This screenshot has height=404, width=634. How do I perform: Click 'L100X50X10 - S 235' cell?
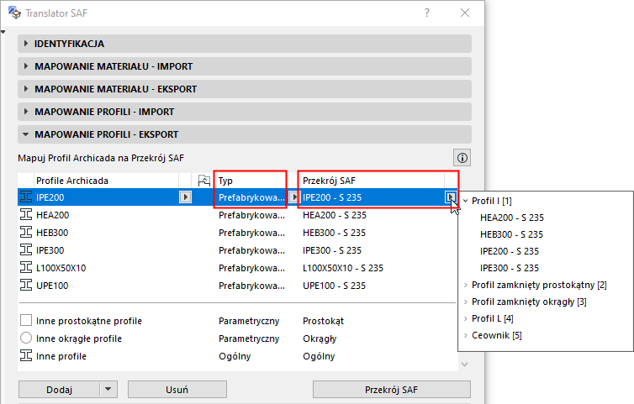pyautogui.click(x=343, y=268)
